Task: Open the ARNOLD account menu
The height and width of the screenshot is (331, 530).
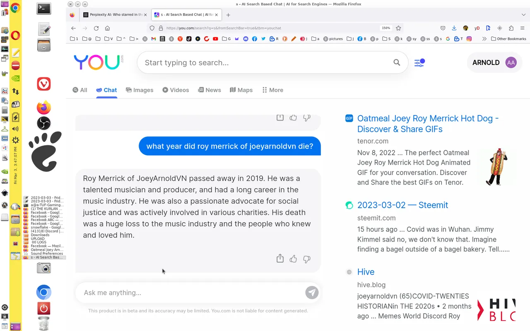Action: coord(494,62)
